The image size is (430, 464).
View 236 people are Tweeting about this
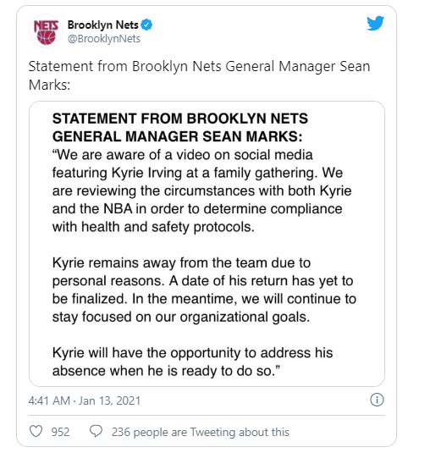point(201,432)
